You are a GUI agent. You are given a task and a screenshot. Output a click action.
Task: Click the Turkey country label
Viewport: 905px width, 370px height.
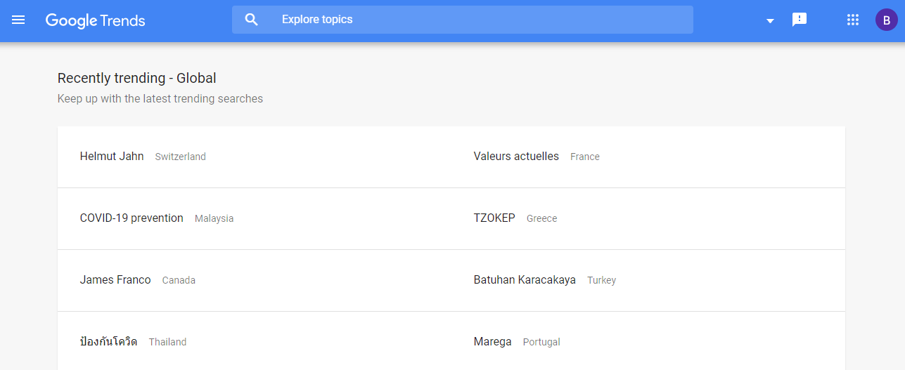point(601,280)
